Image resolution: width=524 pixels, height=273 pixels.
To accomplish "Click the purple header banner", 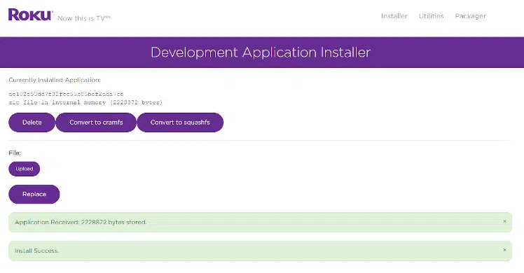I will [262, 52].
